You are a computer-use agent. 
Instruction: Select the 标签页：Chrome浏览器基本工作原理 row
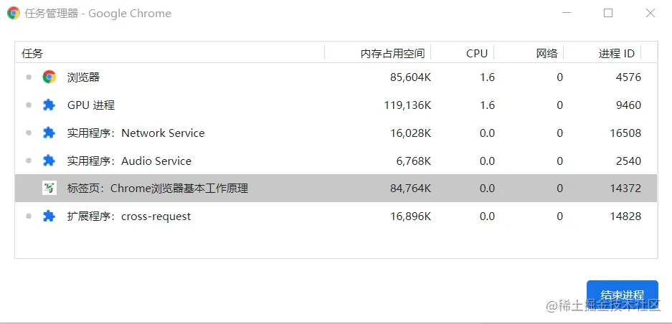pos(336,188)
